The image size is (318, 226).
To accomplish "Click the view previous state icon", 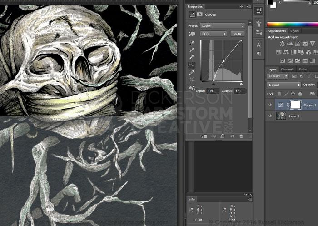I will [x=213, y=136].
